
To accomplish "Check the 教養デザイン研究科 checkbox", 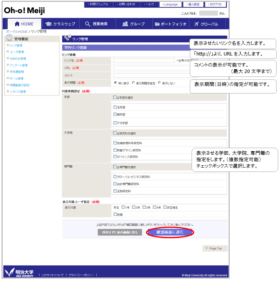I will 115,150.
